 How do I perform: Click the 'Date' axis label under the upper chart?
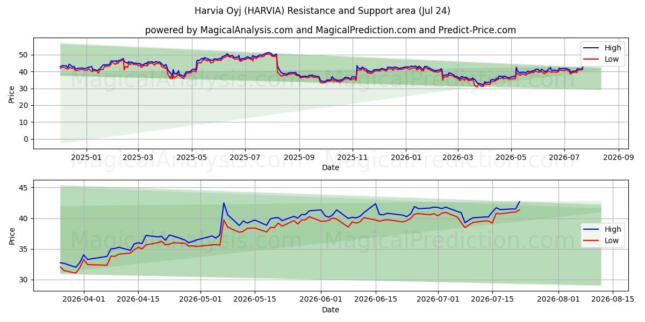(x=331, y=167)
